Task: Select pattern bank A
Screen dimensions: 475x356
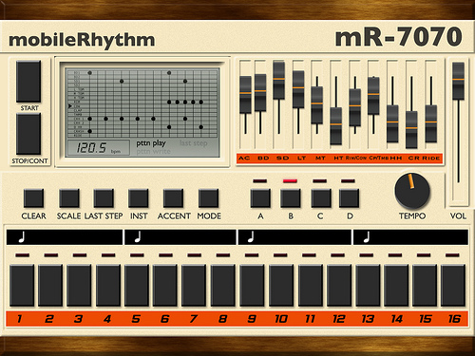Action: [260, 198]
